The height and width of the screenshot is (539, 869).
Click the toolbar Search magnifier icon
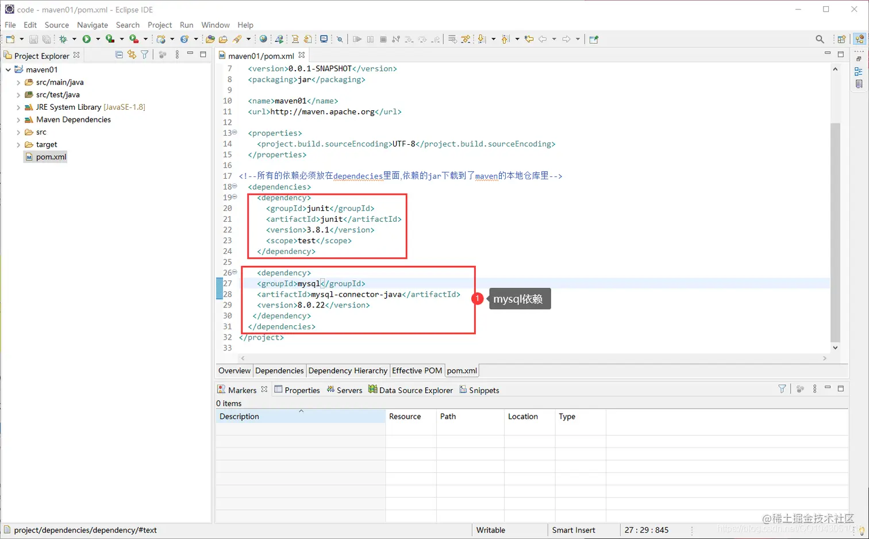coord(820,39)
